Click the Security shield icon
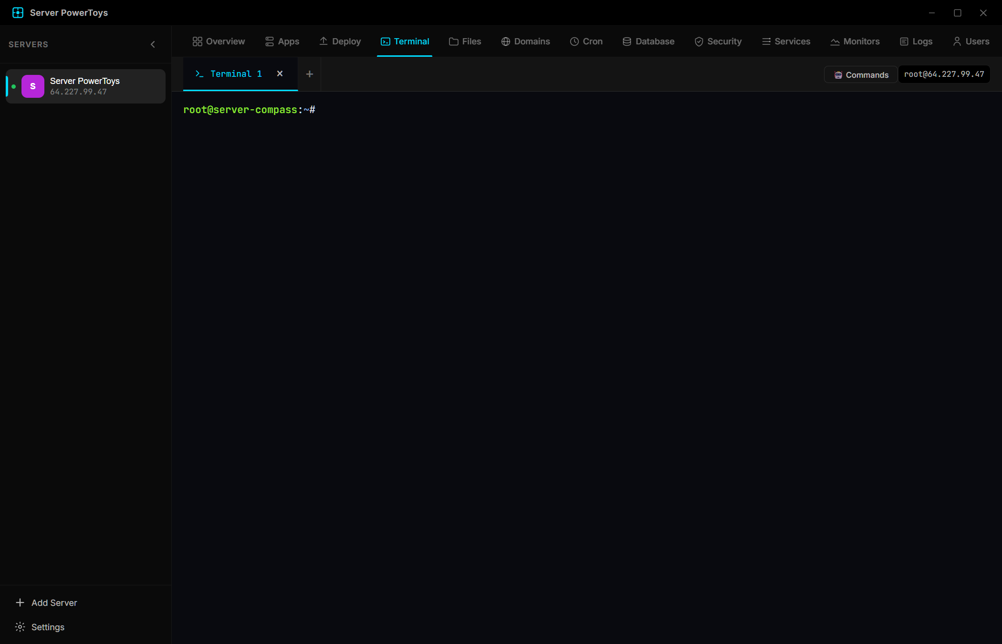Viewport: 1002px width, 644px height. [x=699, y=42]
